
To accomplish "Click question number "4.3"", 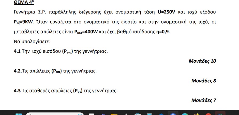I will [x=17, y=91].
